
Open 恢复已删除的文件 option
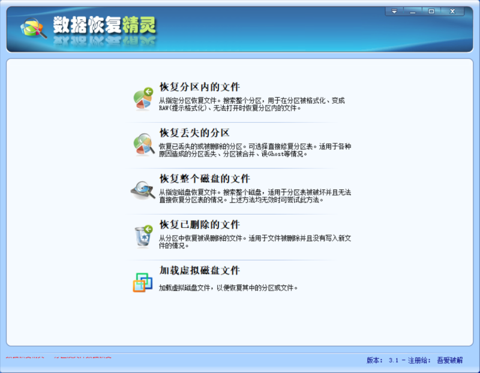tap(200, 225)
